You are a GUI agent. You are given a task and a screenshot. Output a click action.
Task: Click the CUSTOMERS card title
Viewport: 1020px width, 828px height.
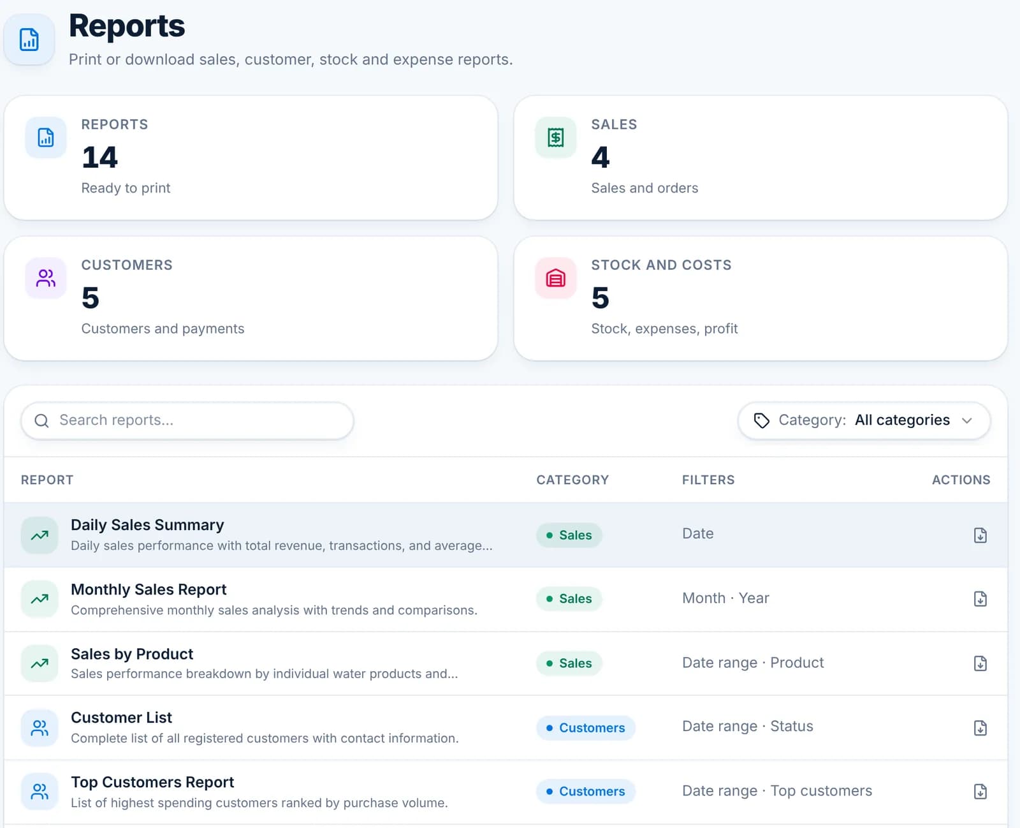(127, 265)
